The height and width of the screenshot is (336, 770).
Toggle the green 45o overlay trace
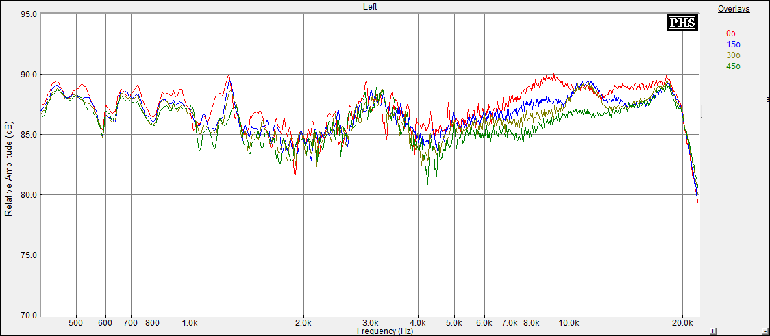(732, 66)
